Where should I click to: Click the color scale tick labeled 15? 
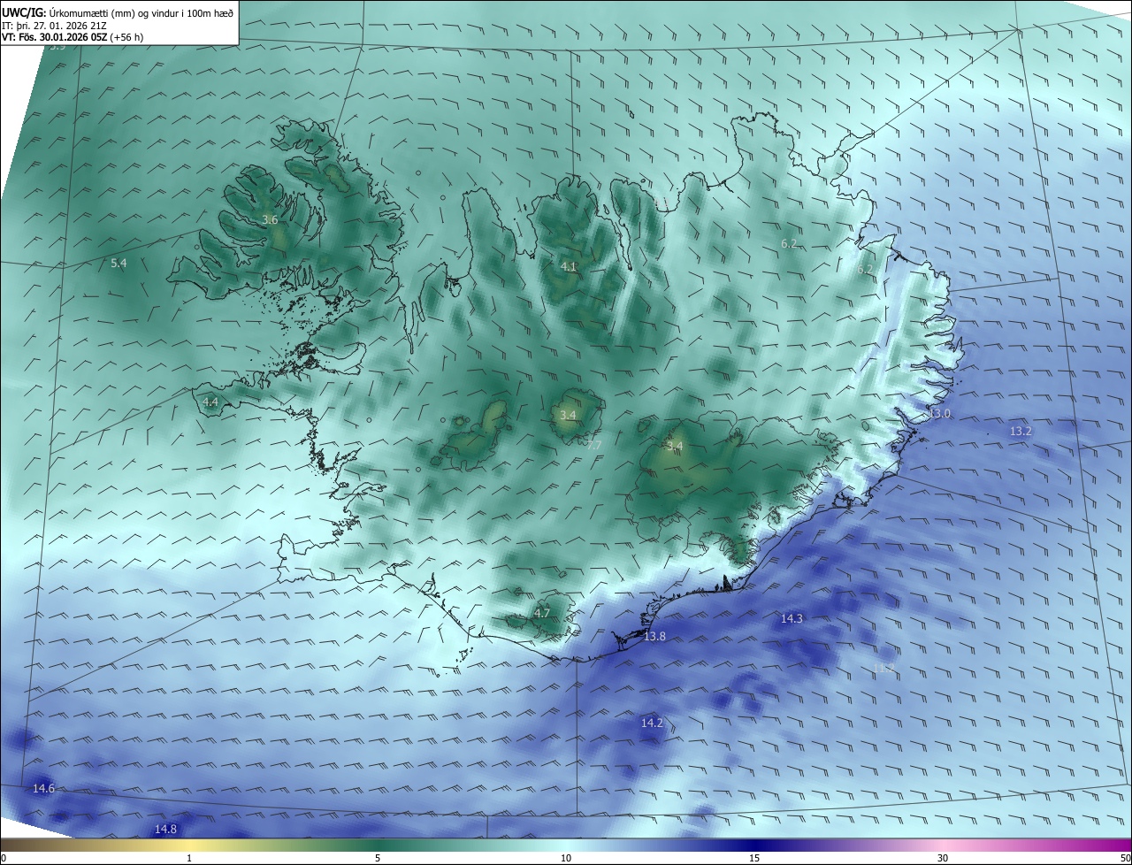(754, 858)
